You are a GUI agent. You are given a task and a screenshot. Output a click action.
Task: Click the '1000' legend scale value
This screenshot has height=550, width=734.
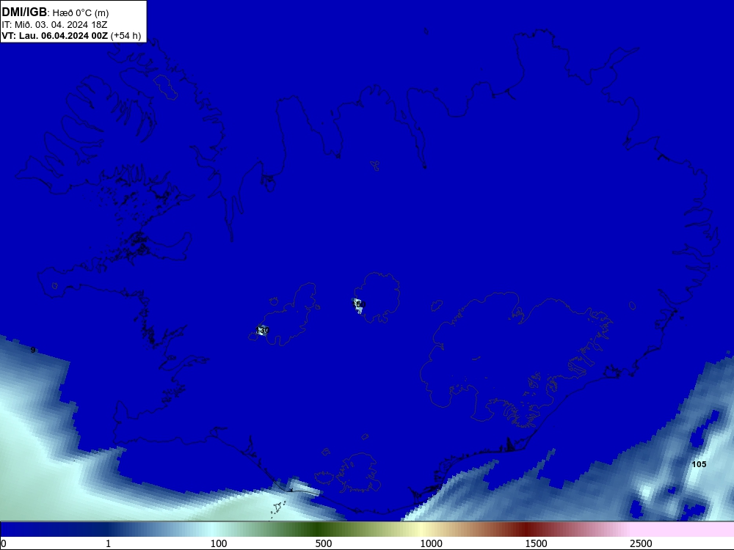point(431,543)
